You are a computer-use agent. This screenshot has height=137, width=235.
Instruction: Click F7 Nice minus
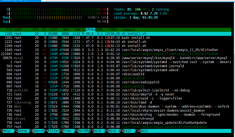(97, 131)
